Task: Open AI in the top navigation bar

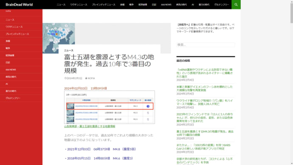Action: pos(193,5)
